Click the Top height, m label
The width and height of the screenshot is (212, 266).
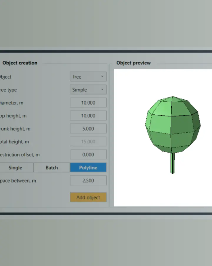click(x=13, y=116)
